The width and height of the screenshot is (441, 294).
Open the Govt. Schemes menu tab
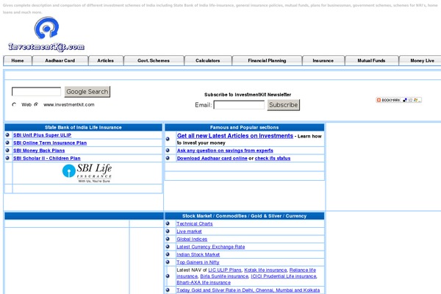(154, 60)
